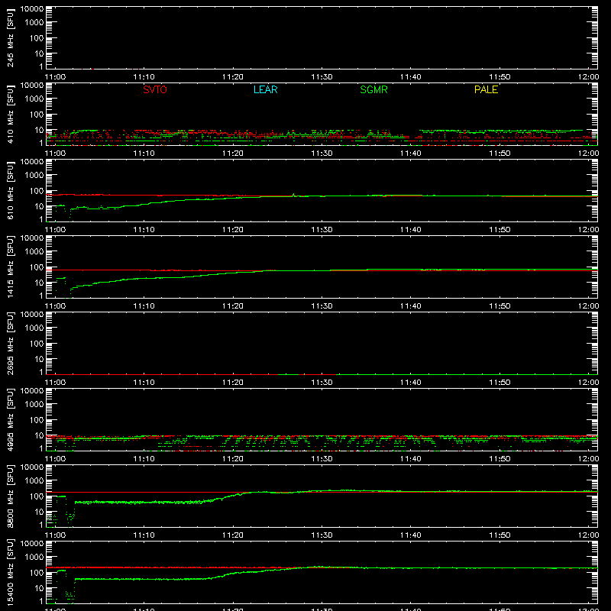This screenshot has width=611, height=611.
Task: Select the '610 MHz [SFU]' axis title
Action: click(x=11, y=190)
